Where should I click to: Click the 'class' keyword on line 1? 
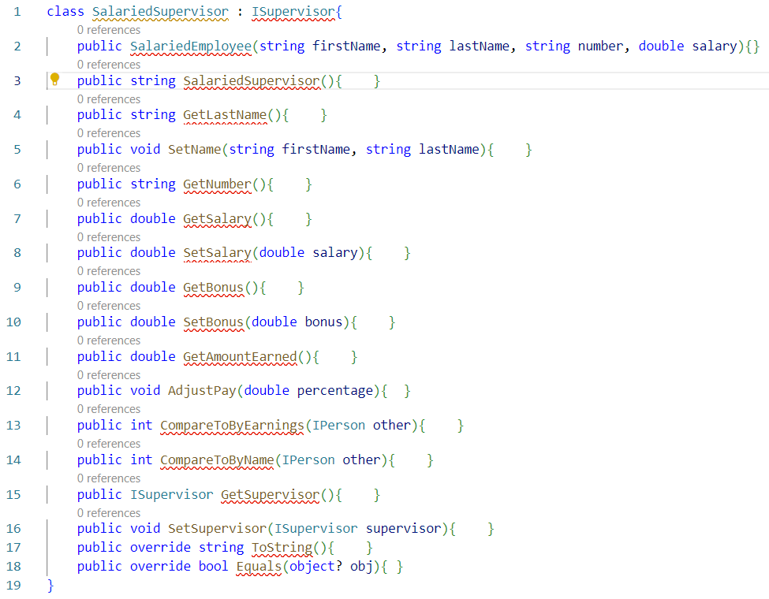point(65,12)
